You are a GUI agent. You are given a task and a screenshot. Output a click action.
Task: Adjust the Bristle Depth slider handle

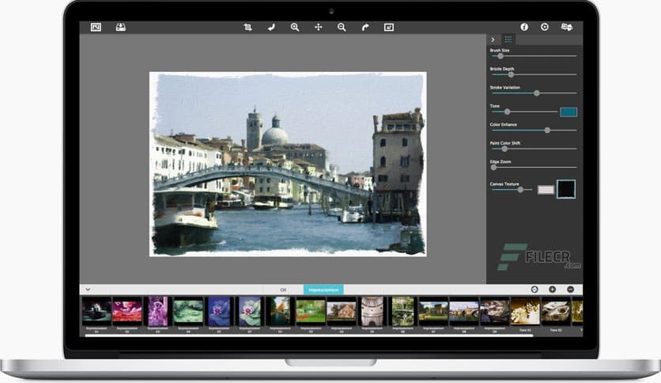(511, 74)
